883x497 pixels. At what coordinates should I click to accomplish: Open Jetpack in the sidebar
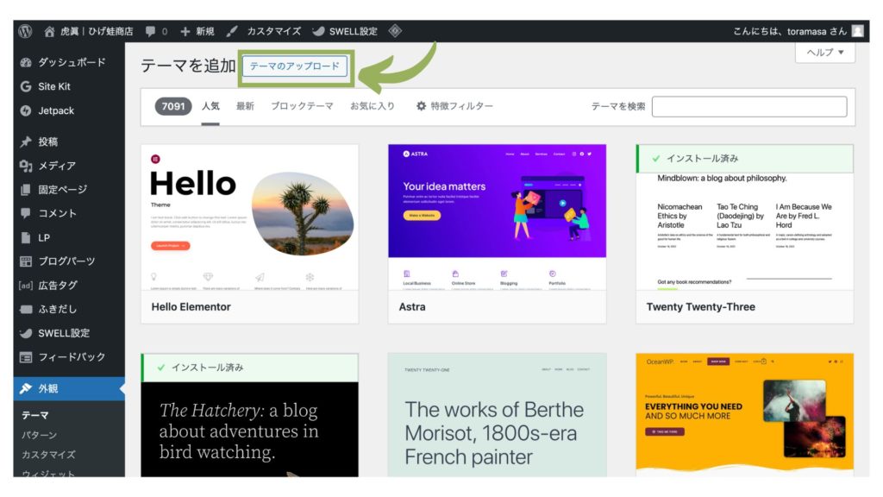(55, 110)
